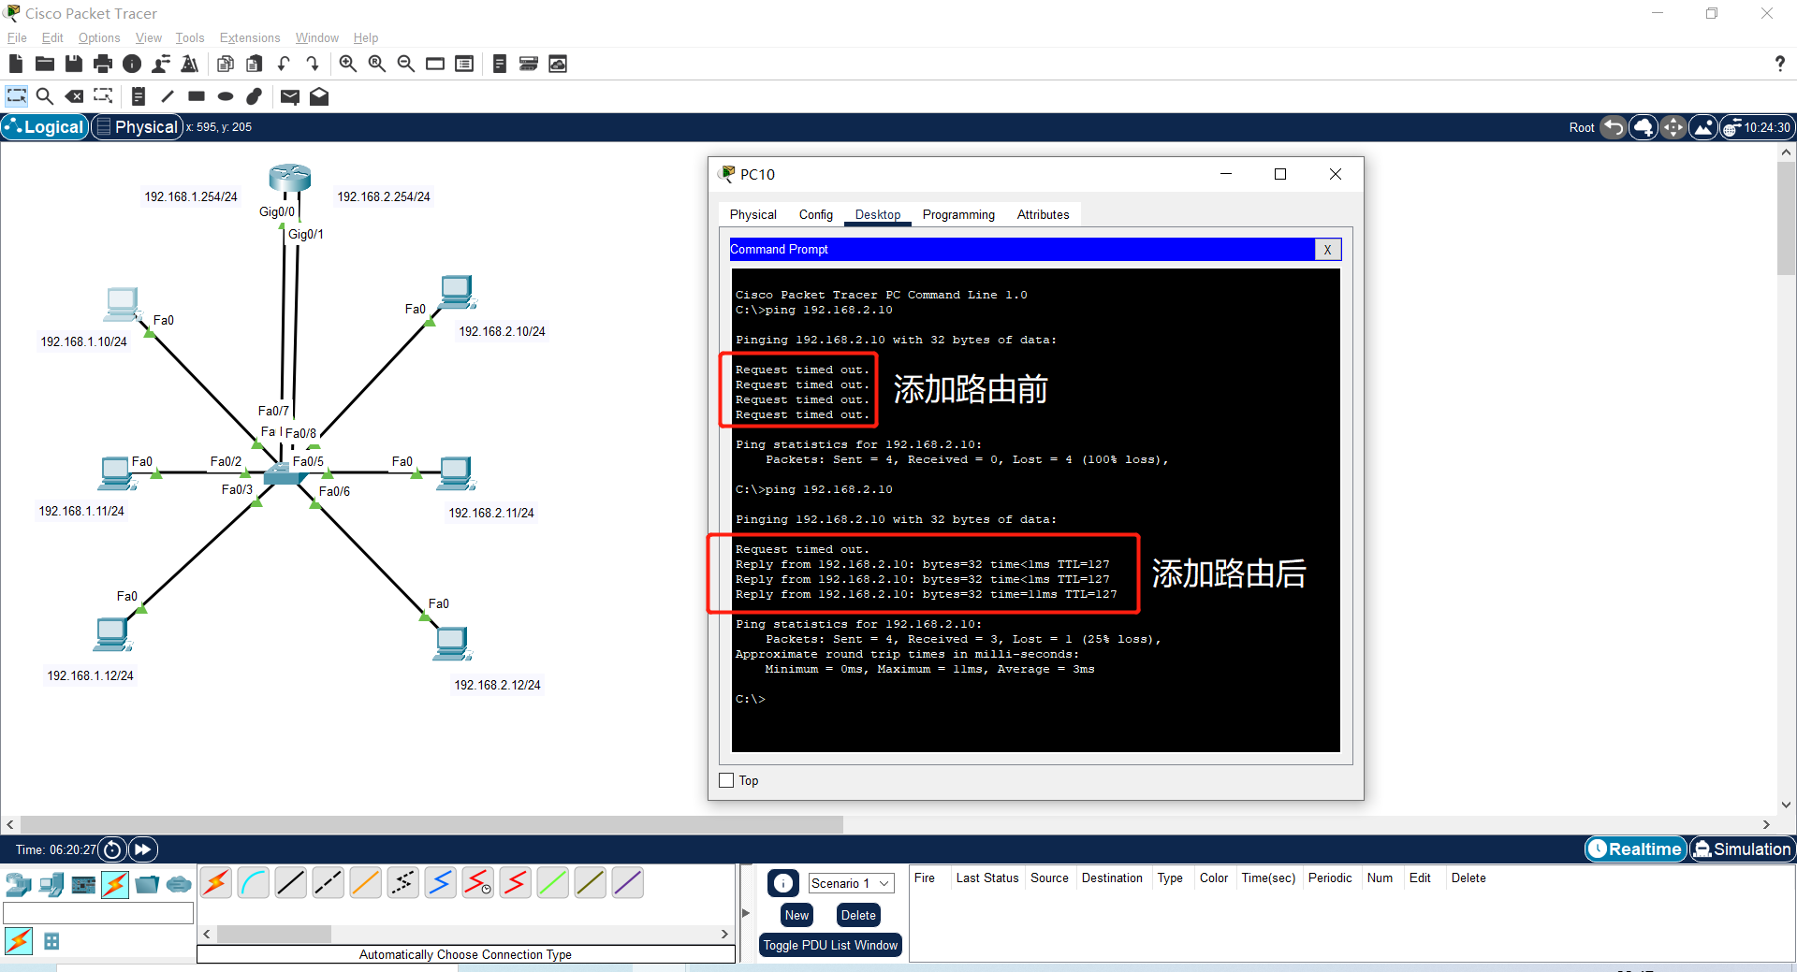Expand the PDU list panel arrow
This screenshot has width=1797, height=972.
coord(746,912)
